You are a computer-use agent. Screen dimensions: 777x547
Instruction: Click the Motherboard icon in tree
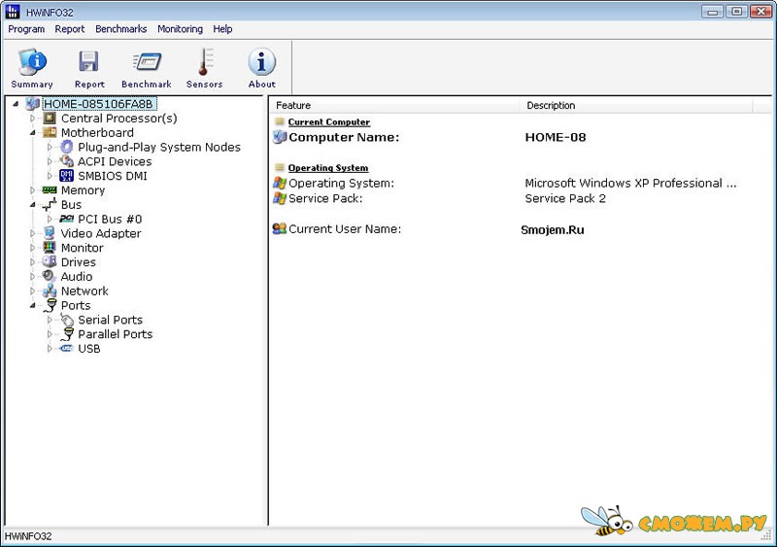(x=50, y=132)
